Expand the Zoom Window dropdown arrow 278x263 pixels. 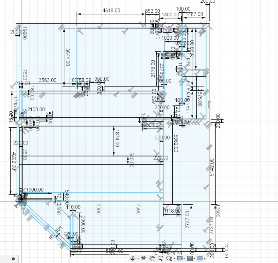pyautogui.click(x=174, y=258)
